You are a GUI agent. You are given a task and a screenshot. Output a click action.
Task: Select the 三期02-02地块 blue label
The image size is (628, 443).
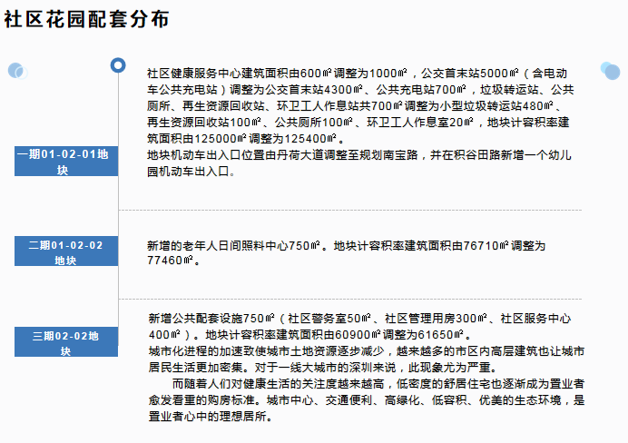(x=66, y=342)
